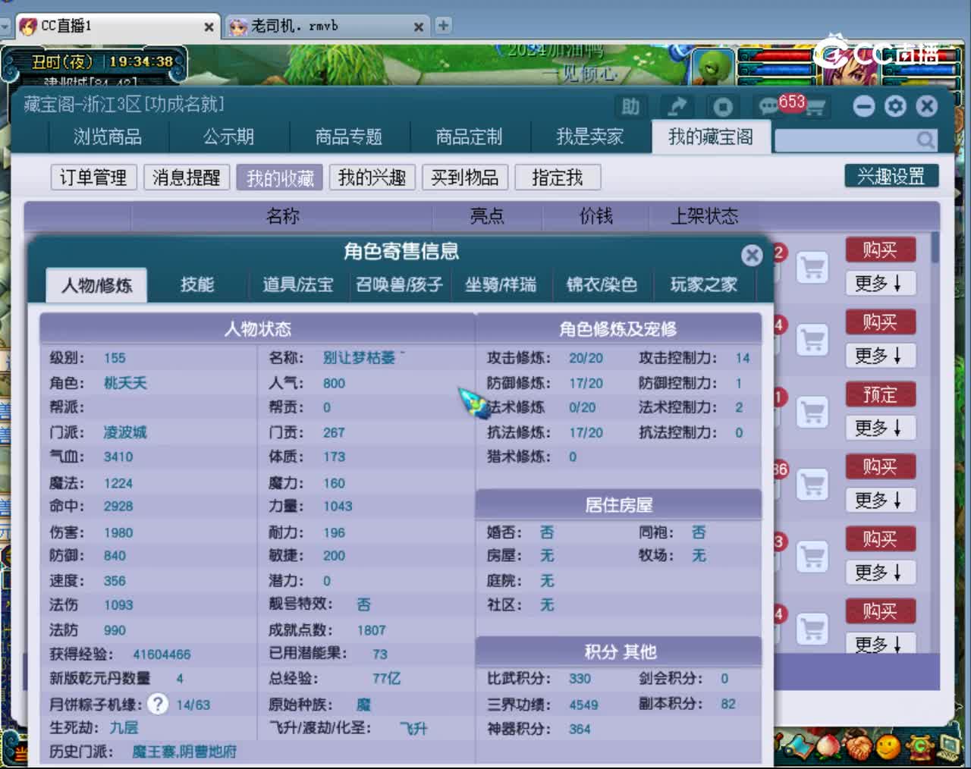Expand 更多 under the 预定 button
This screenshot has height=769, width=971.
881,428
